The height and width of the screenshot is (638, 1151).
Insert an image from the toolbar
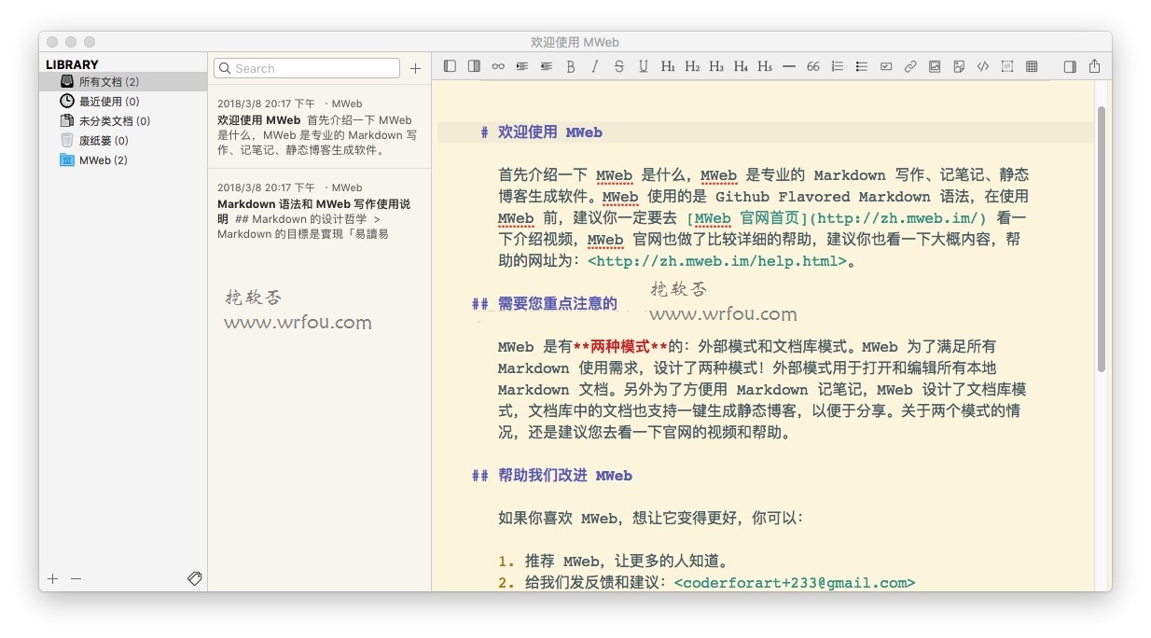935,66
